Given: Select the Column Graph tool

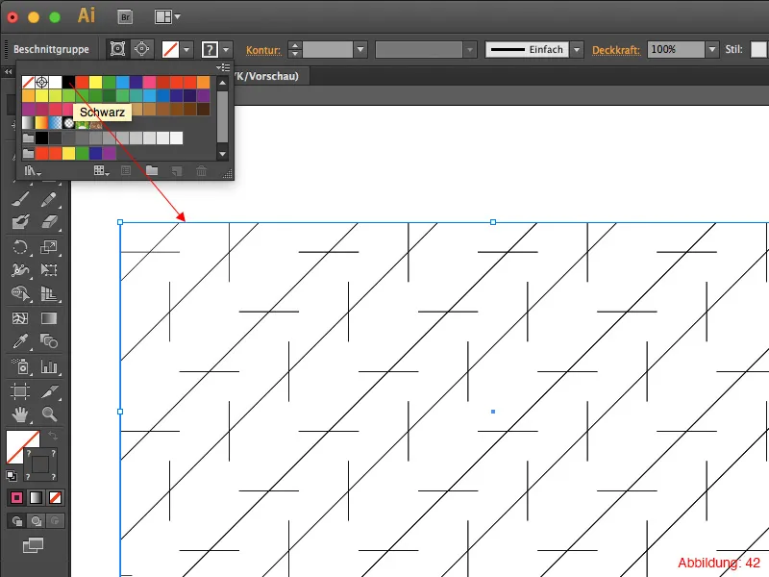Looking at the screenshot, I should (x=49, y=366).
